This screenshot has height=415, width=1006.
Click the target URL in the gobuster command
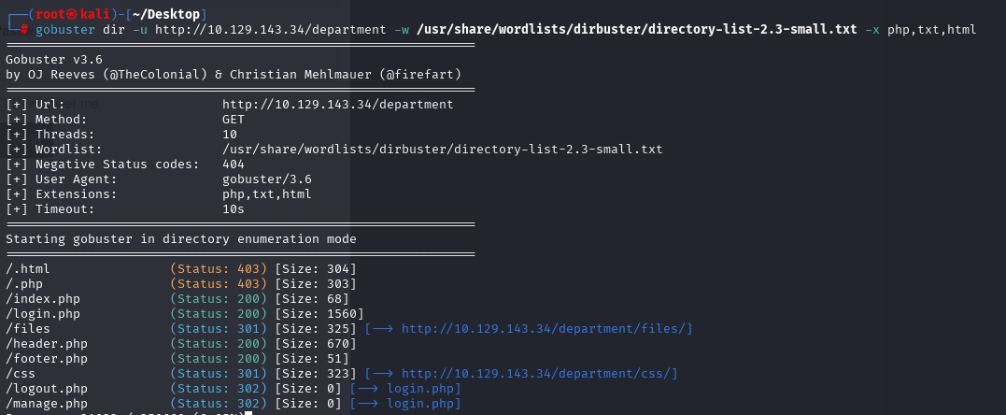270,30
